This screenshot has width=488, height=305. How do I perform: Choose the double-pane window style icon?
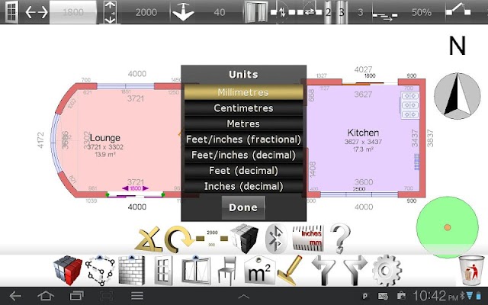pyautogui.click(x=256, y=12)
